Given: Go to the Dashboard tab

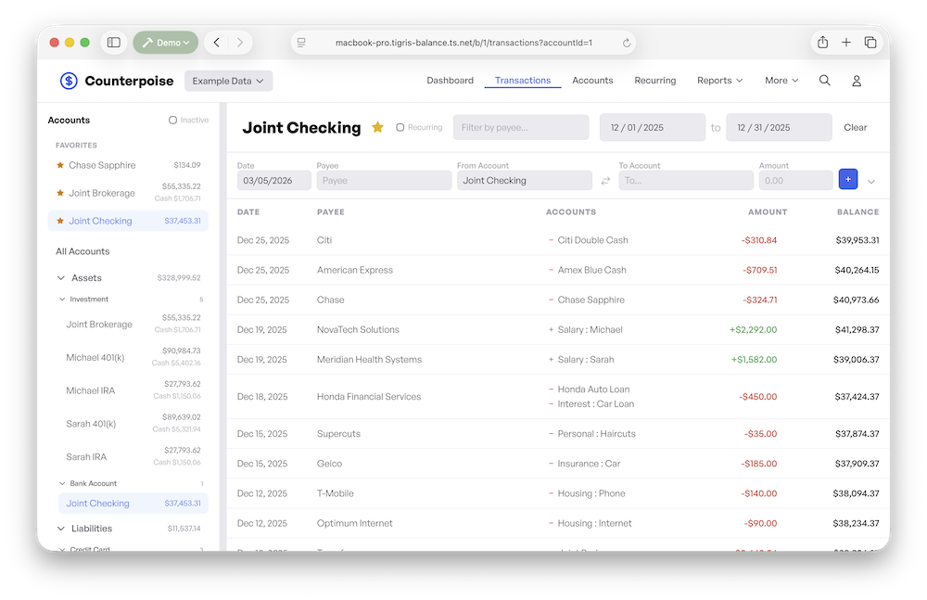Looking at the screenshot, I should [x=450, y=81].
